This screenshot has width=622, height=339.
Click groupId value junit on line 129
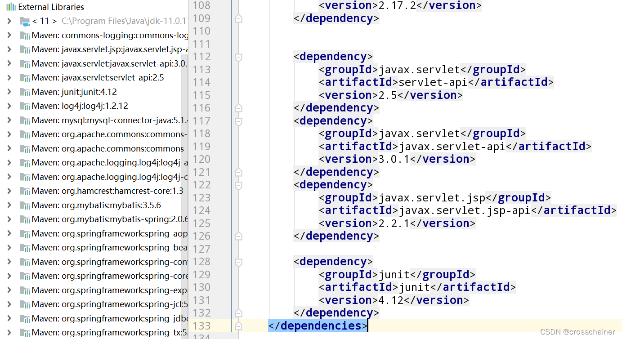pyautogui.click(x=394, y=275)
